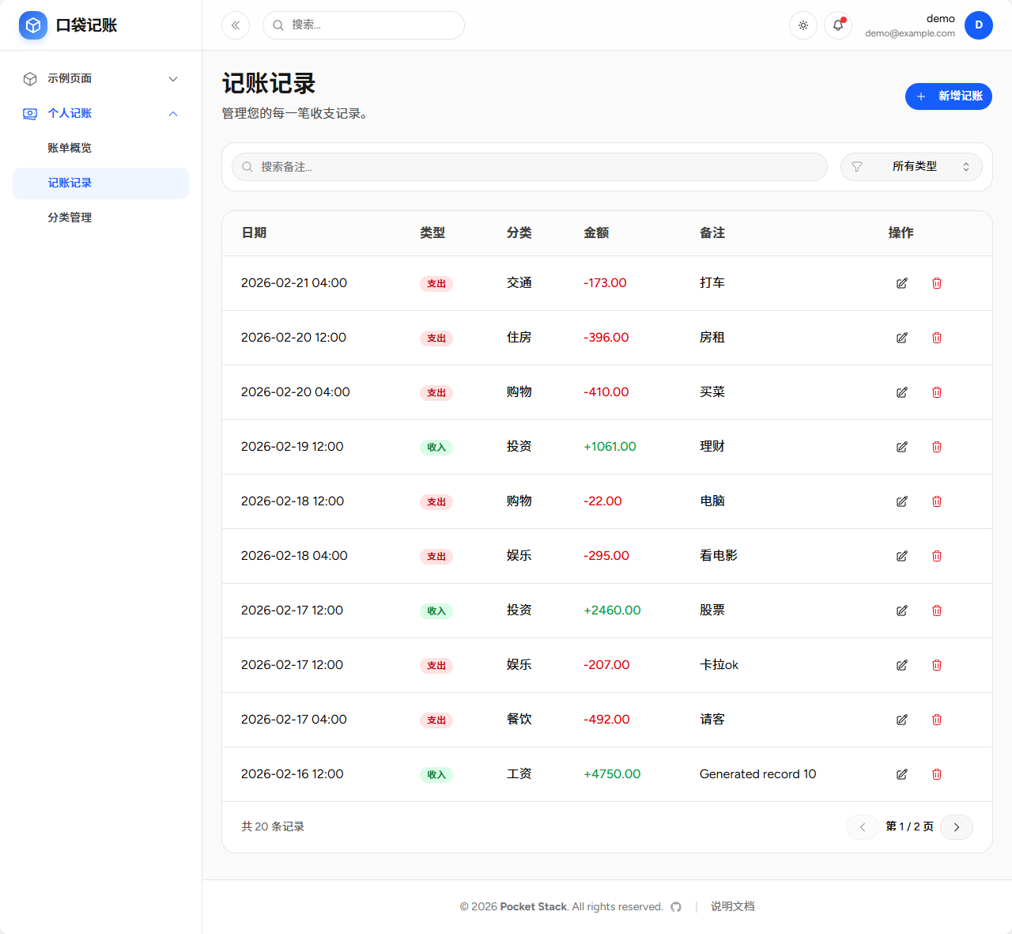
Task: Click edit icon on the 理财 row
Action: click(x=901, y=447)
